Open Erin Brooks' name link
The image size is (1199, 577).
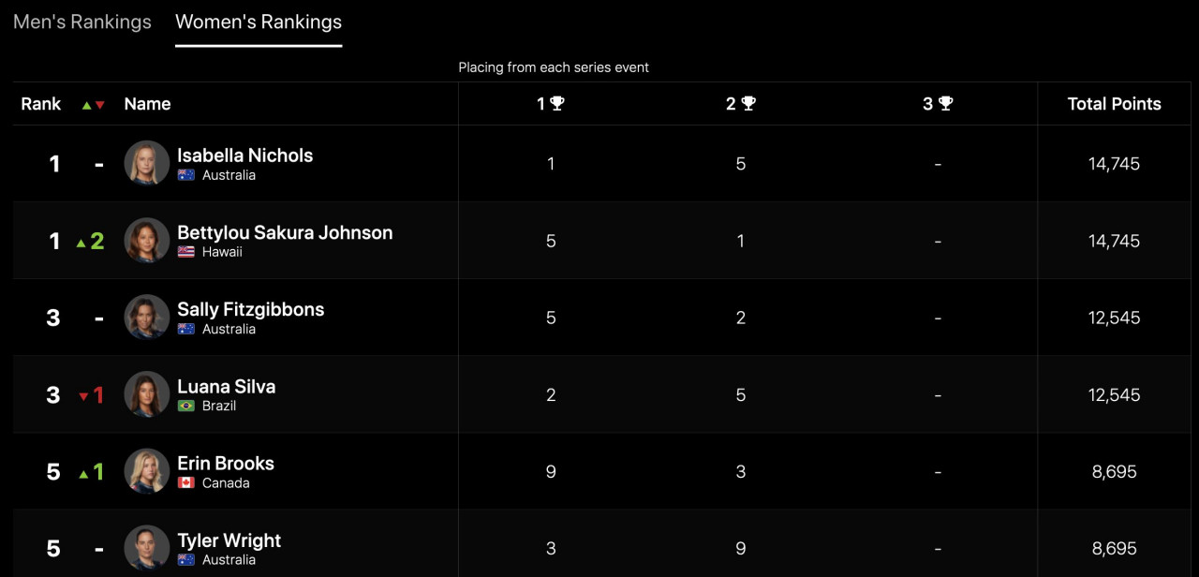point(226,463)
